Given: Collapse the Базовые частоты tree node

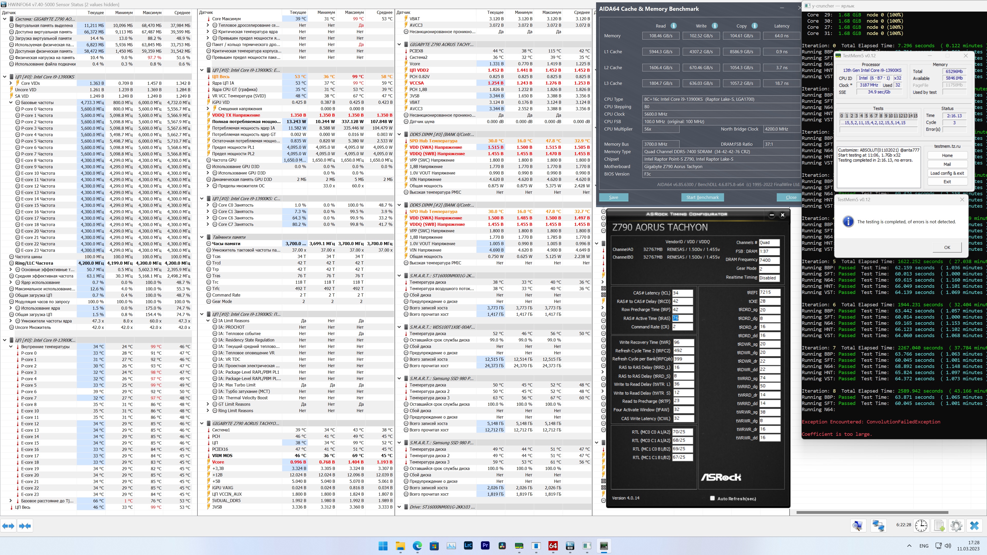Looking at the screenshot, I should coord(11,103).
